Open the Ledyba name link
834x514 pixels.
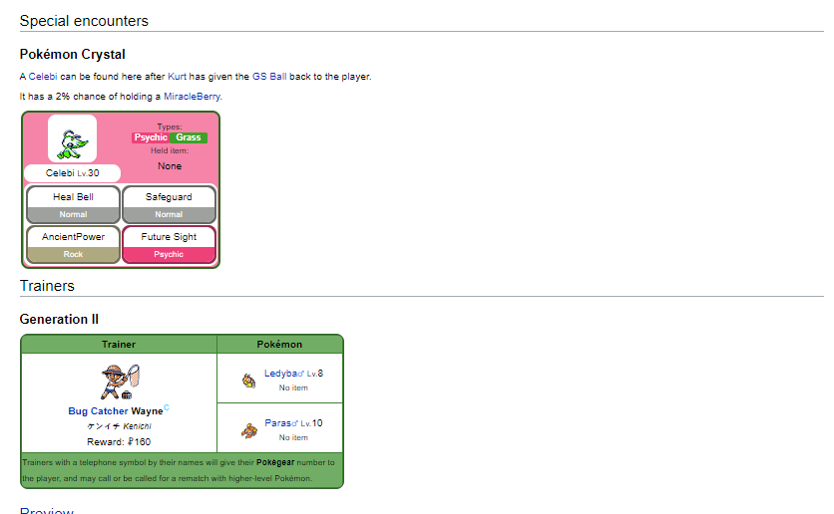click(277, 374)
